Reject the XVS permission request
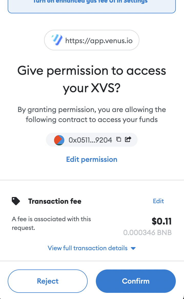This screenshot has width=184, height=299. click(x=48, y=281)
